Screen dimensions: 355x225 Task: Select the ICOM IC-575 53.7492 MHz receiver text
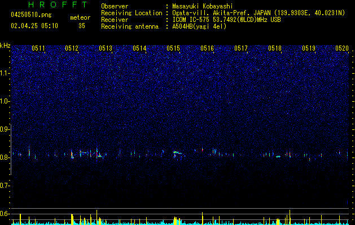tap(226, 20)
